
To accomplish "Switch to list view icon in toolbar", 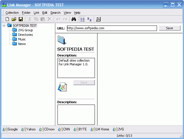I will tap(83, 19).
